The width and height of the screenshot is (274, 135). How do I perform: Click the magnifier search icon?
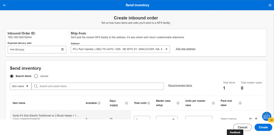click(x=36, y=86)
